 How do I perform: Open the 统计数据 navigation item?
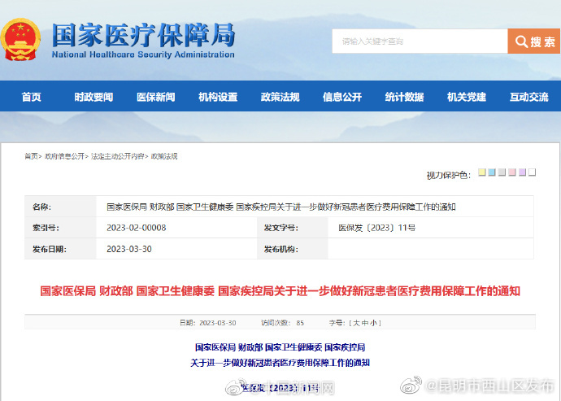[404, 97]
